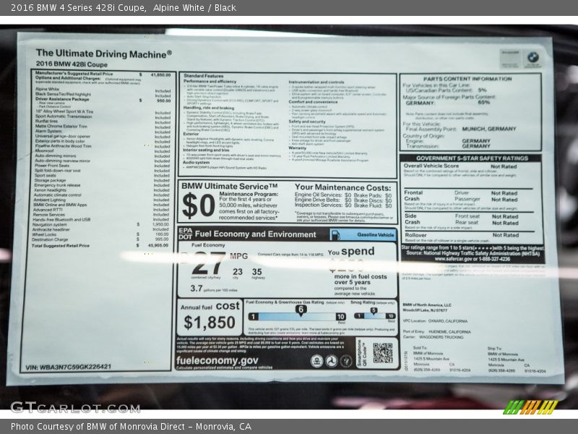Click 'OXNARD, CALIFORNIA' VPC location

tap(447, 321)
